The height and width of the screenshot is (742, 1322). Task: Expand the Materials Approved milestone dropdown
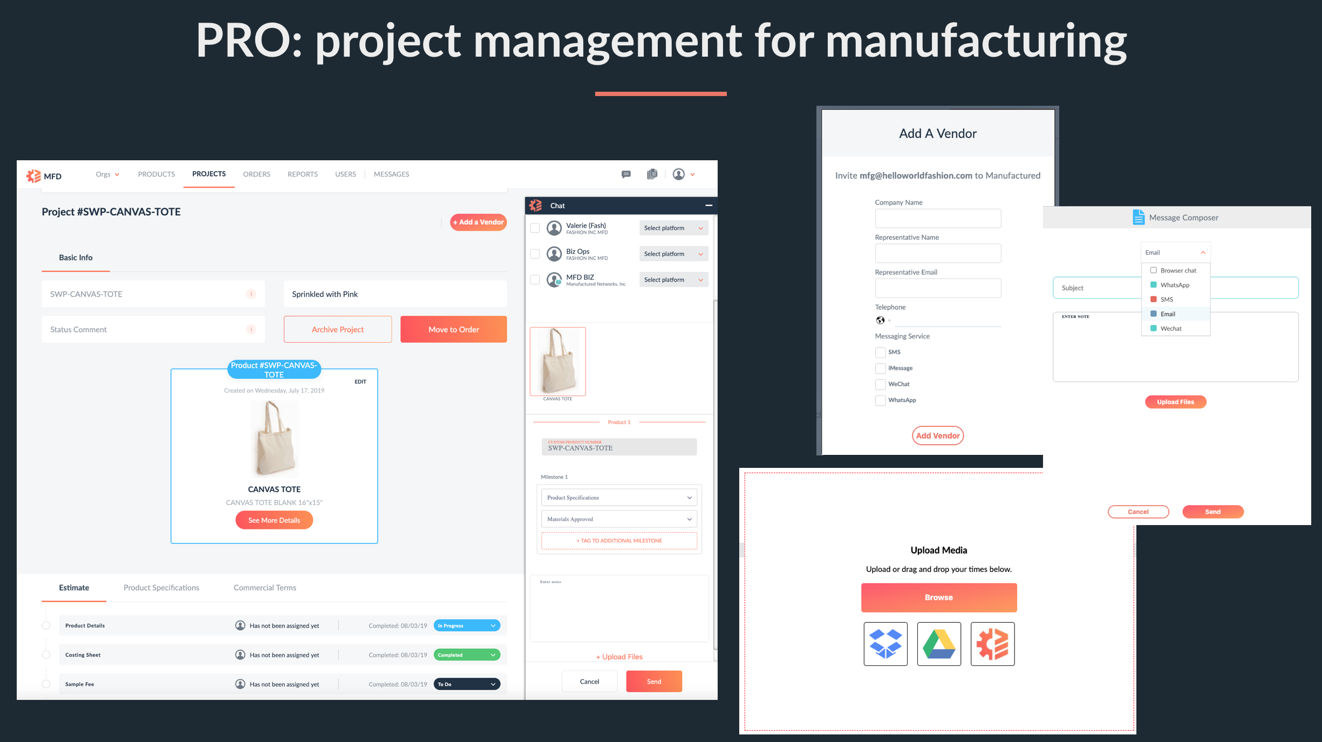pyautogui.click(x=619, y=519)
